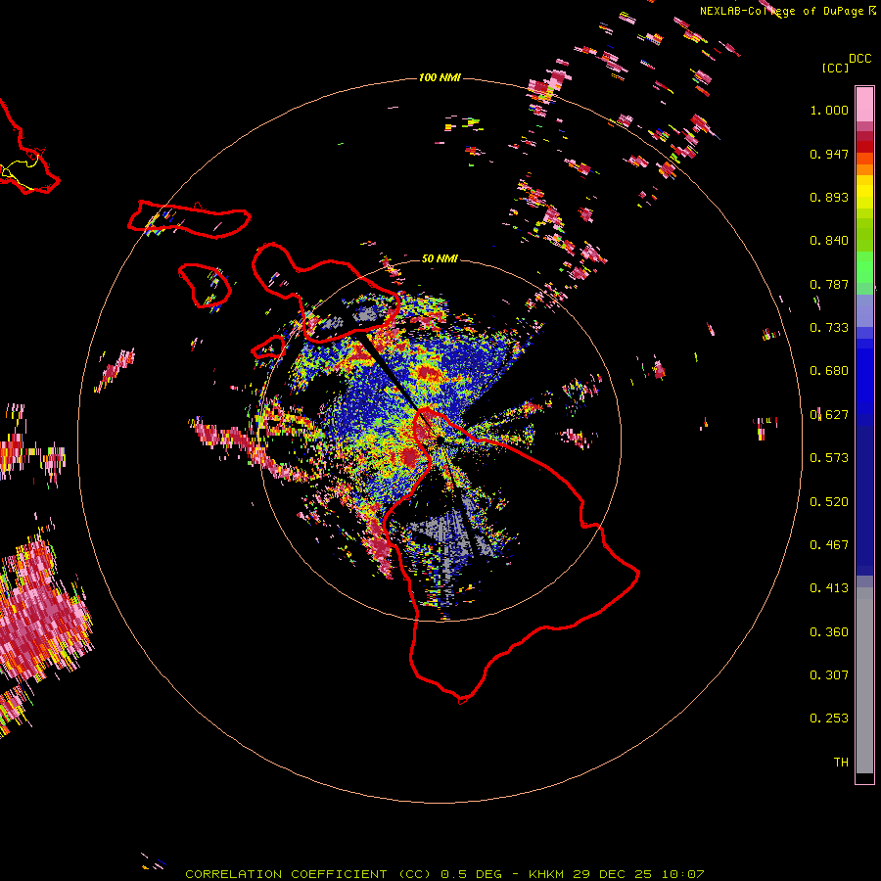Screen dimensions: 881x881
Task: Click the KHKM station identifier in caption
Action: pos(548,874)
